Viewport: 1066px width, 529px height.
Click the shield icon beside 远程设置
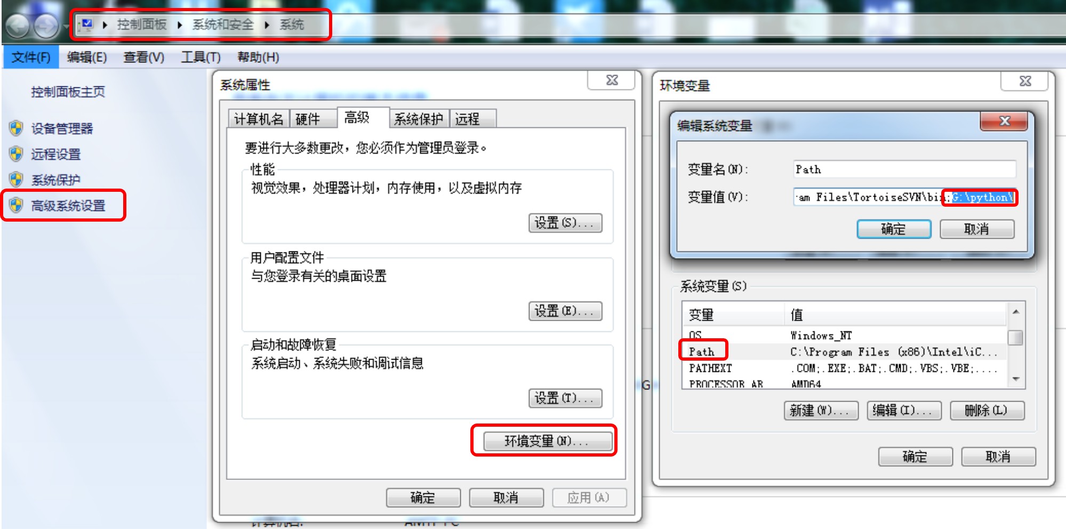point(16,154)
